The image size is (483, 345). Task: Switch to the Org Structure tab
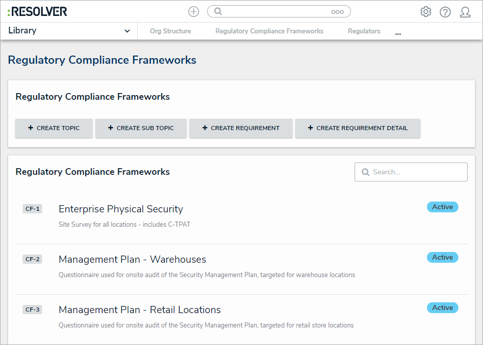pos(170,31)
